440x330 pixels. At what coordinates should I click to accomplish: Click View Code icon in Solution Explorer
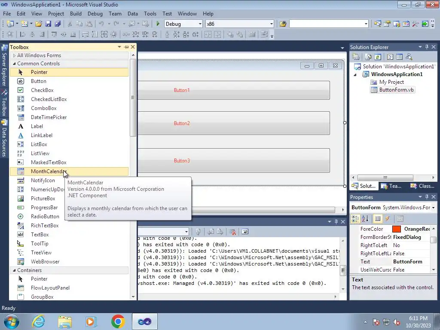(x=390, y=57)
